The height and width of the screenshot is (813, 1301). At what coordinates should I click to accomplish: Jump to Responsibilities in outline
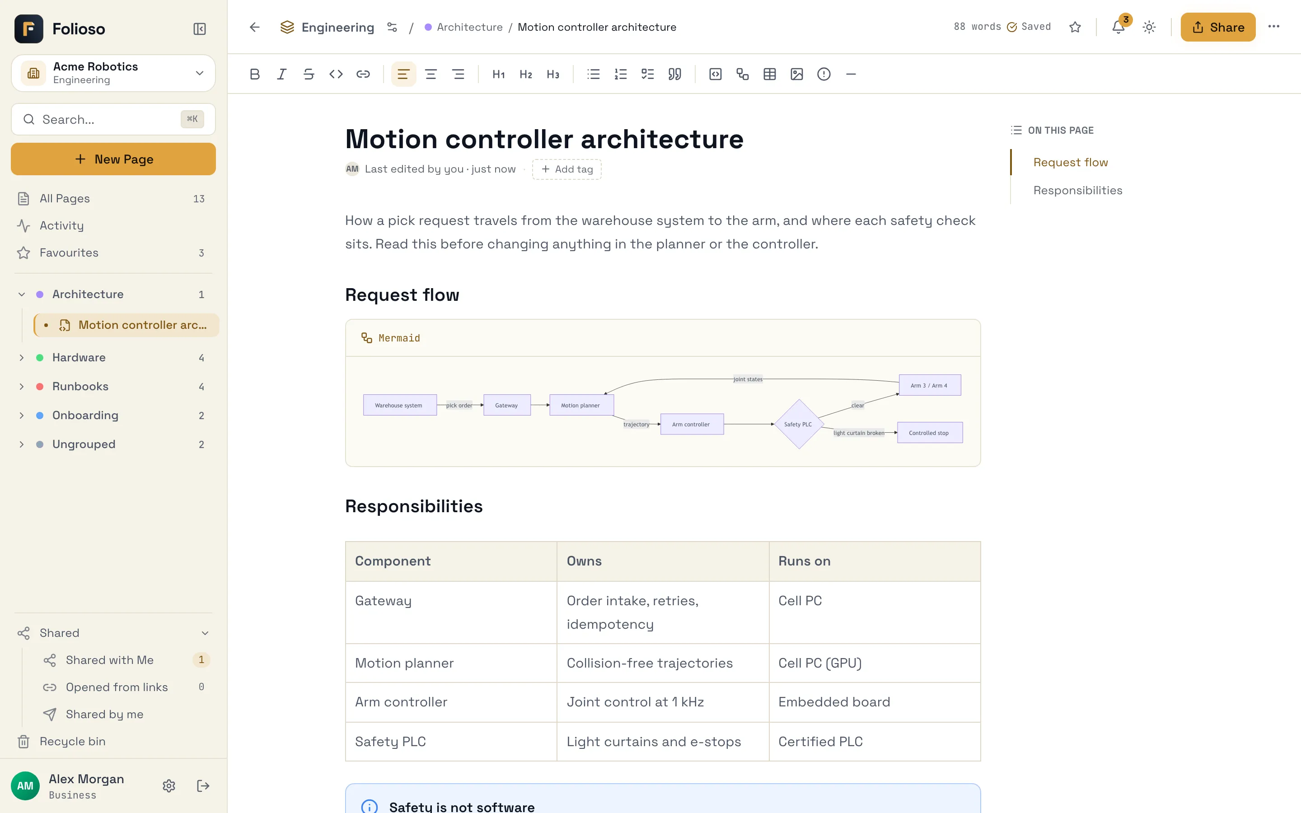(1078, 190)
